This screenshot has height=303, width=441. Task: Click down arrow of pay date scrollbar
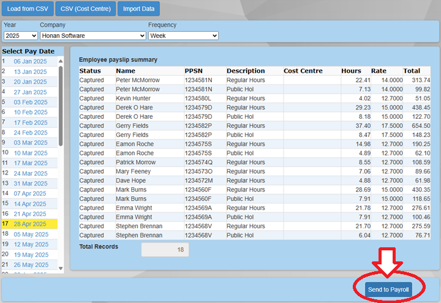(61, 268)
